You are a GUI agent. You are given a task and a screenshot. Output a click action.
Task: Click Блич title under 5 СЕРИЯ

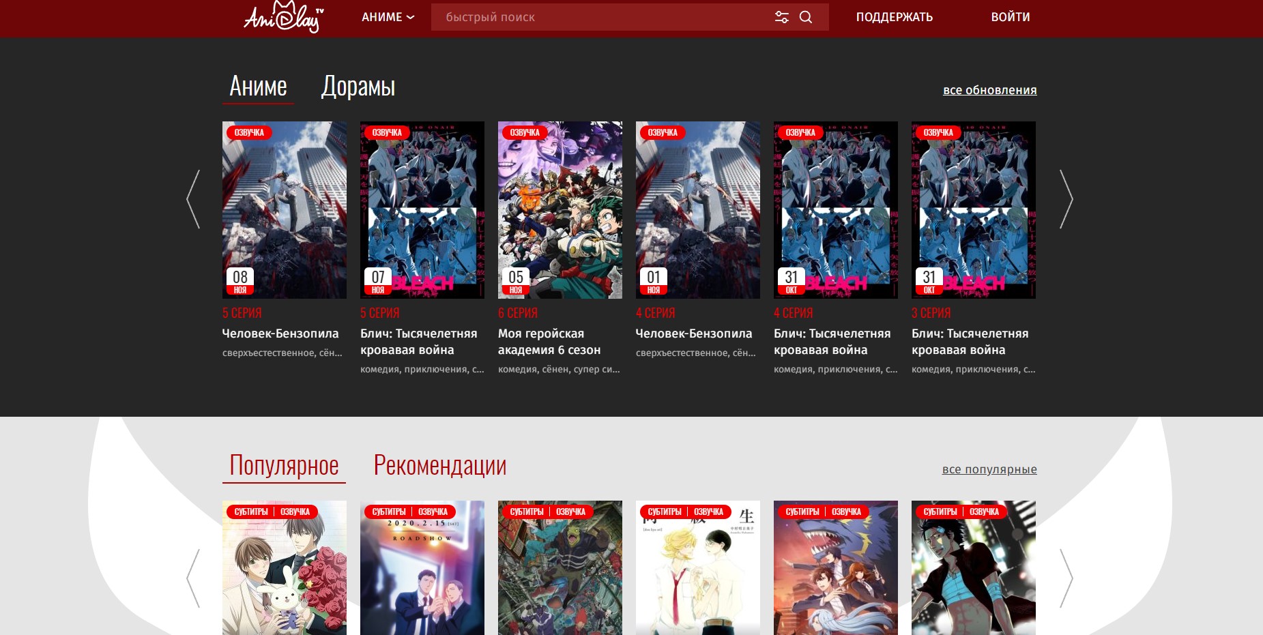pos(419,342)
